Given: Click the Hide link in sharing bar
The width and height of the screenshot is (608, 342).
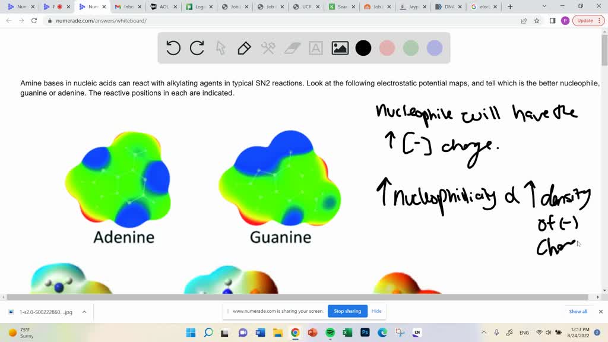Looking at the screenshot, I should pyautogui.click(x=376, y=311).
